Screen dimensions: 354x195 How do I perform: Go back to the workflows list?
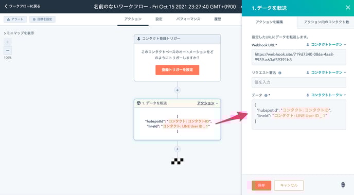(x=22, y=6)
